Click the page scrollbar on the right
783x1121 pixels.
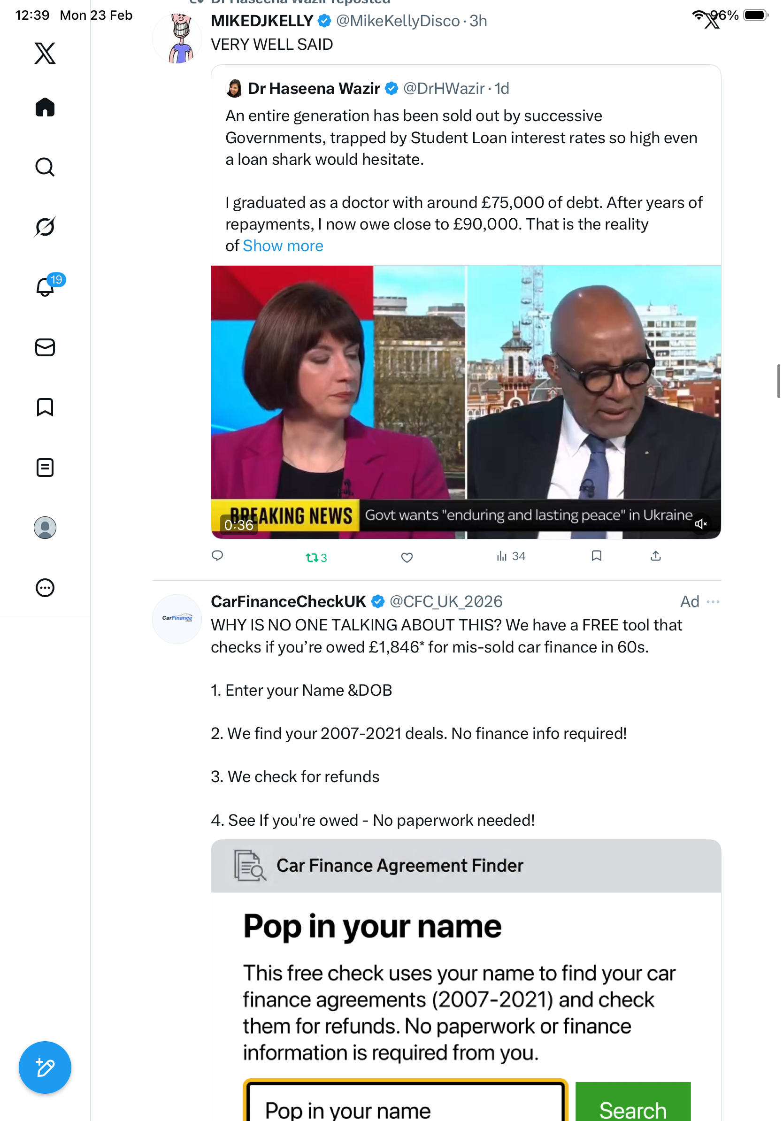tap(779, 381)
